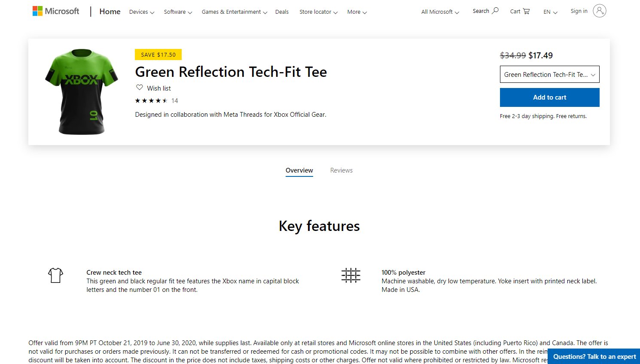Open the Deals page
This screenshot has height=364, width=640.
point(282,12)
